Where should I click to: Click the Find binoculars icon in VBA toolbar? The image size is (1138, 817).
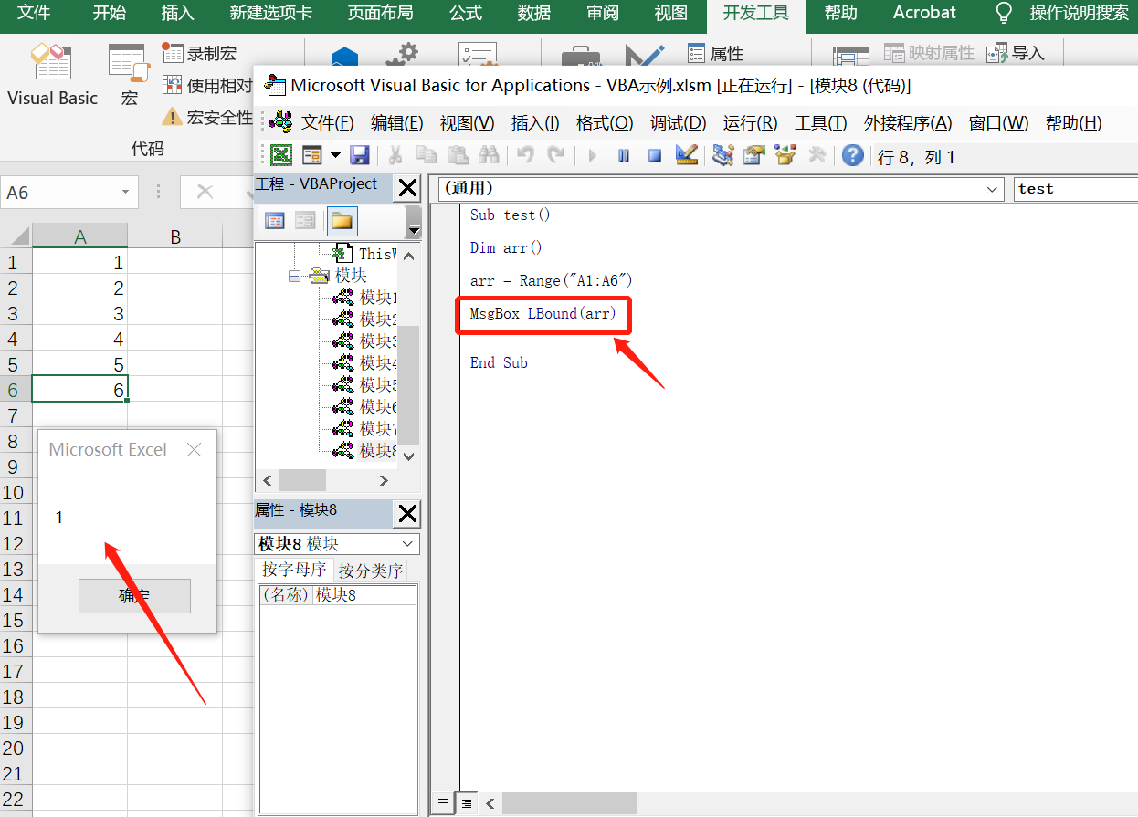[489, 155]
